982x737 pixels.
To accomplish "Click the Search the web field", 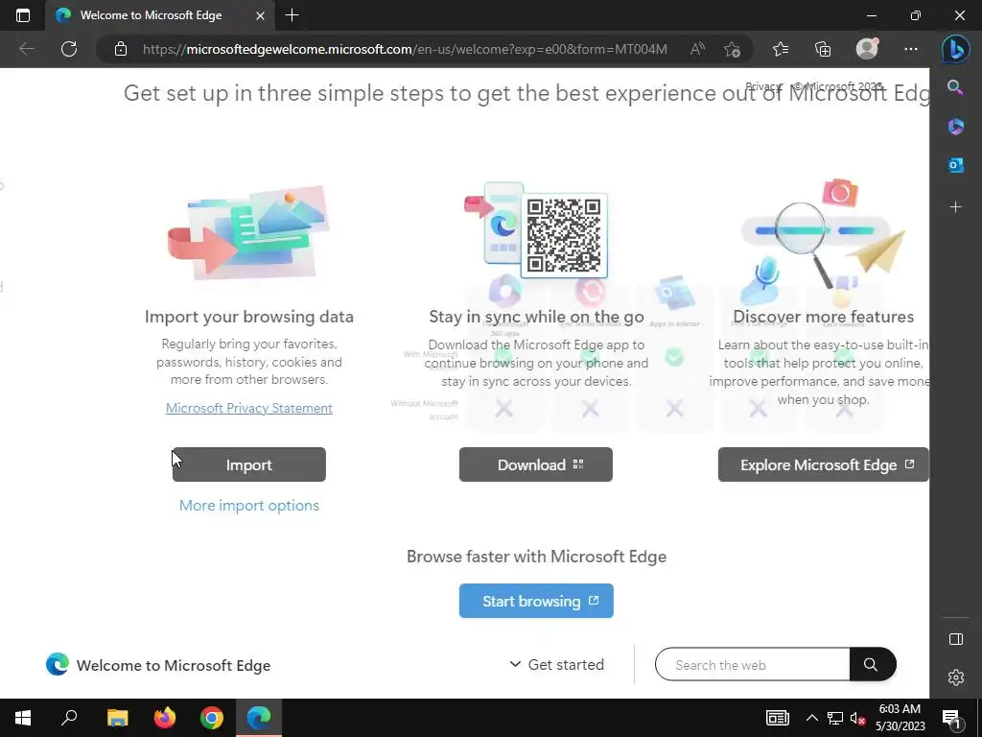I will coord(752,664).
